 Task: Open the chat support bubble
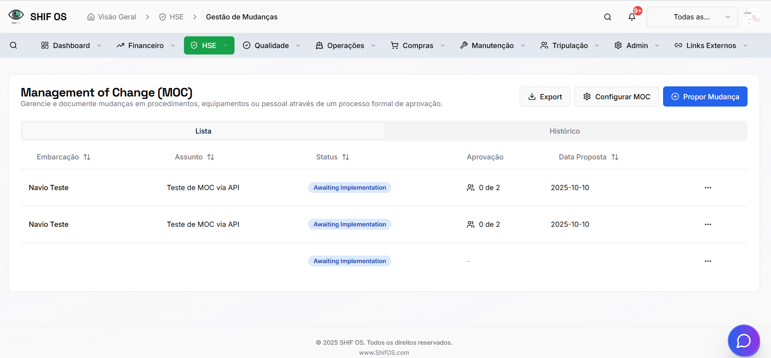pyautogui.click(x=743, y=341)
